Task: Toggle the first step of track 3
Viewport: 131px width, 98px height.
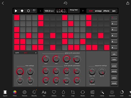Action: (x=17, y=30)
